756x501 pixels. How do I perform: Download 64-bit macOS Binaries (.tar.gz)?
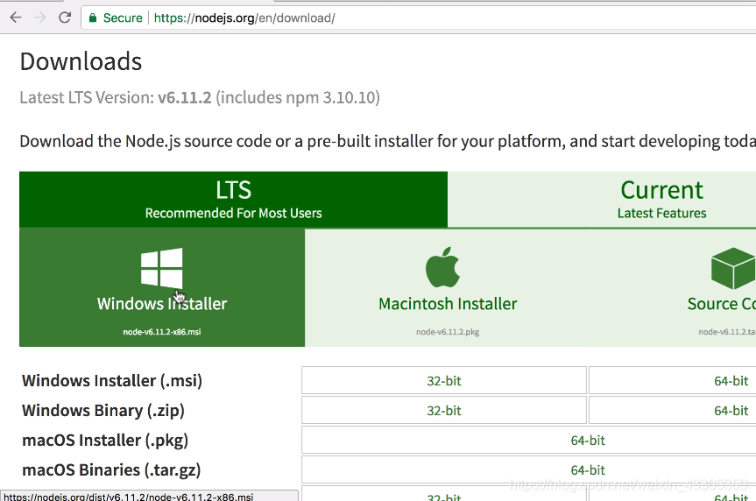(529, 469)
